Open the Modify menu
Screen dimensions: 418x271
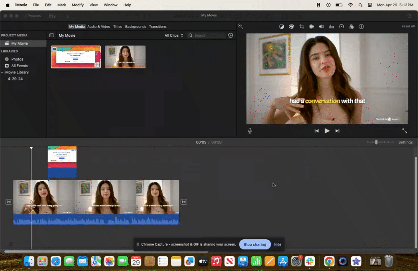point(78,5)
